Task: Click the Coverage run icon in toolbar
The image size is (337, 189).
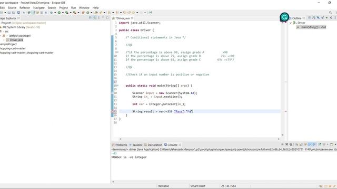Action: click(x=67, y=13)
